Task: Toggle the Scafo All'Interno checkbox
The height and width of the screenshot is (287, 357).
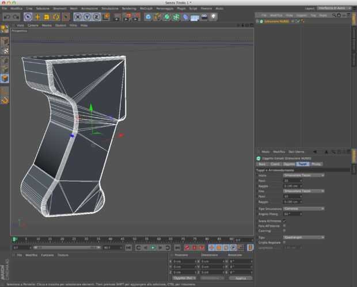Action: [284, 220]
